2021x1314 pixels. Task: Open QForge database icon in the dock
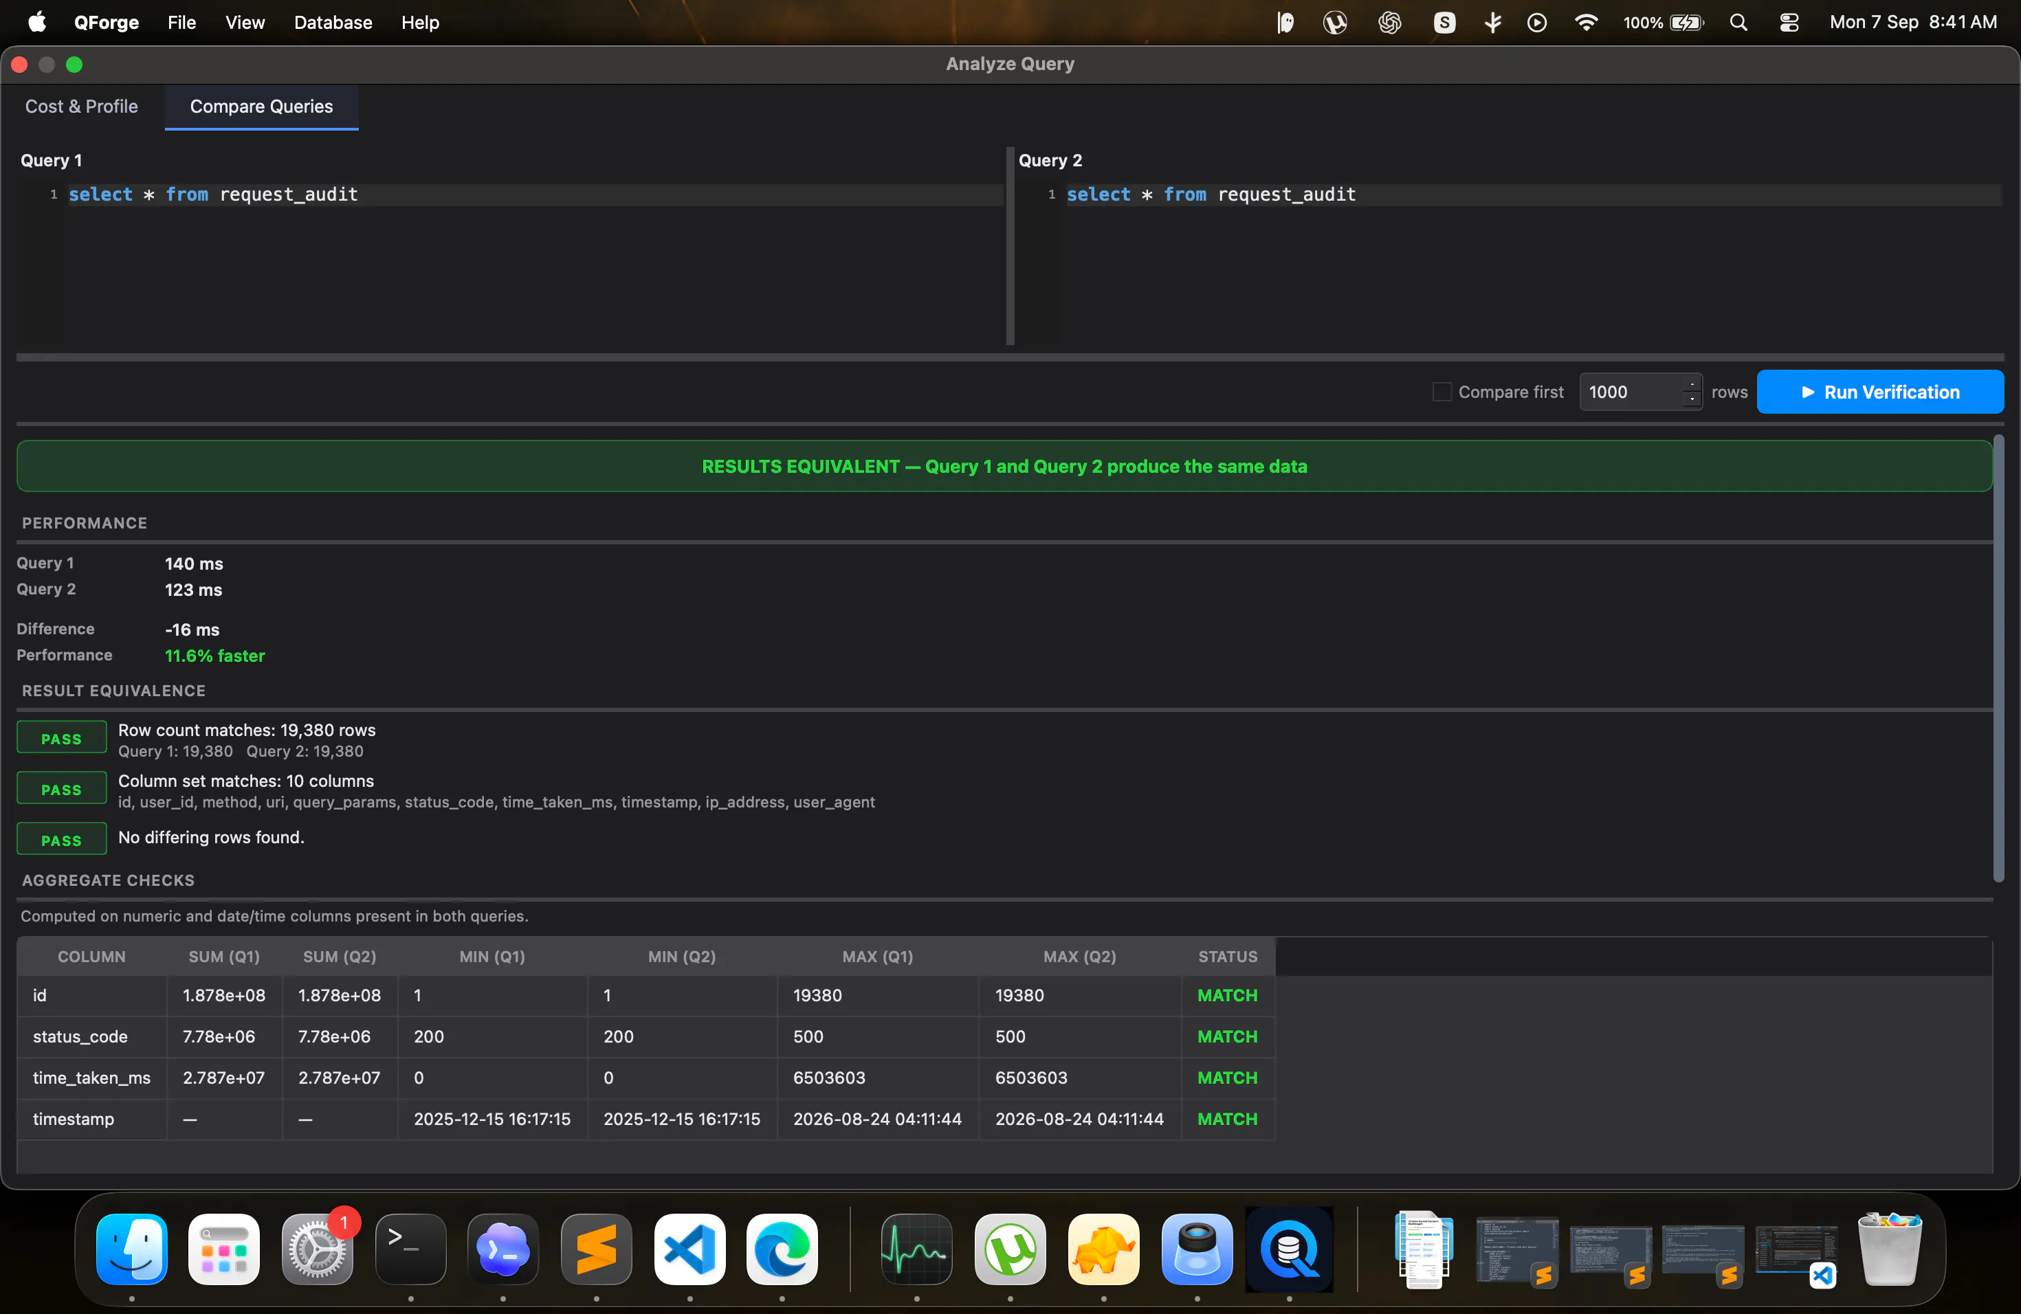pyautogui.click(x=1290, y=1249)
